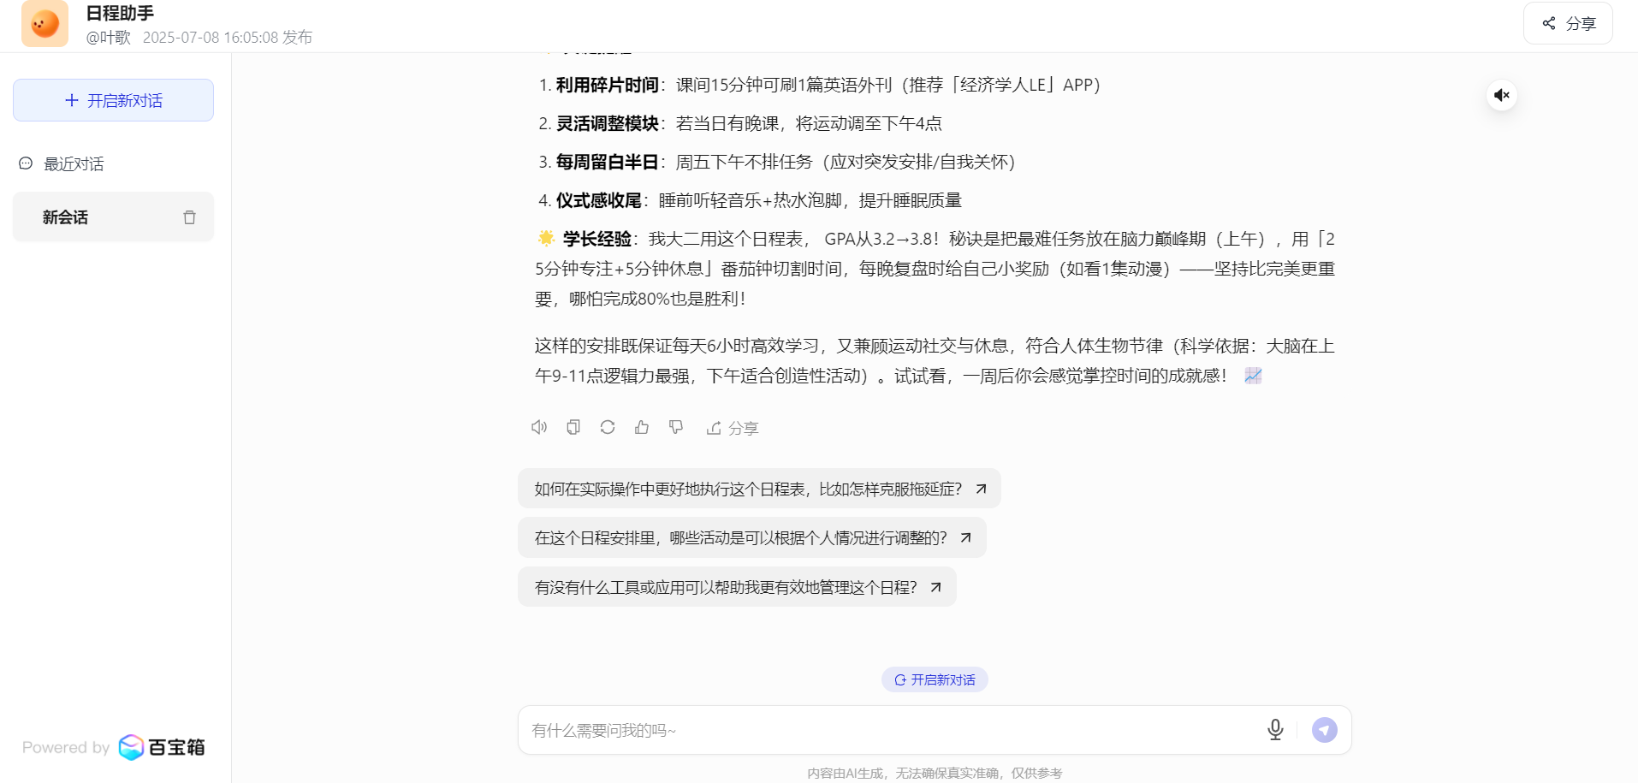Ask suggested question about 工具或应用
The width and height of the screenshot is (1638, 783).
[737, 587]
